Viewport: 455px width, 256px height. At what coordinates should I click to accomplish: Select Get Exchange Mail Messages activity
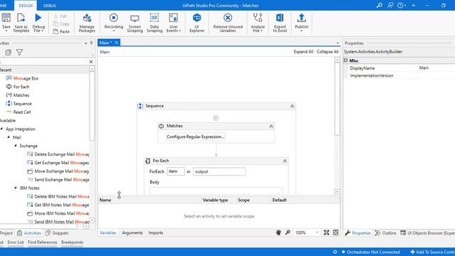[x=58, y=163]
